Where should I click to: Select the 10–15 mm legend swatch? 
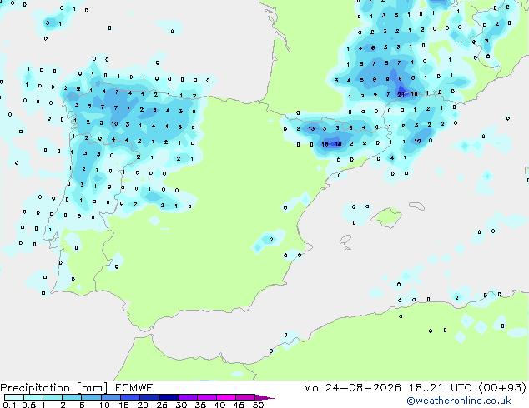[110, 397]
